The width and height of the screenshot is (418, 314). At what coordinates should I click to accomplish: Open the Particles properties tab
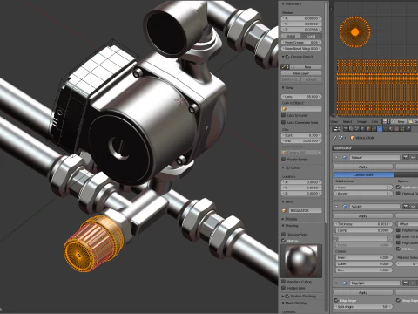402,129
